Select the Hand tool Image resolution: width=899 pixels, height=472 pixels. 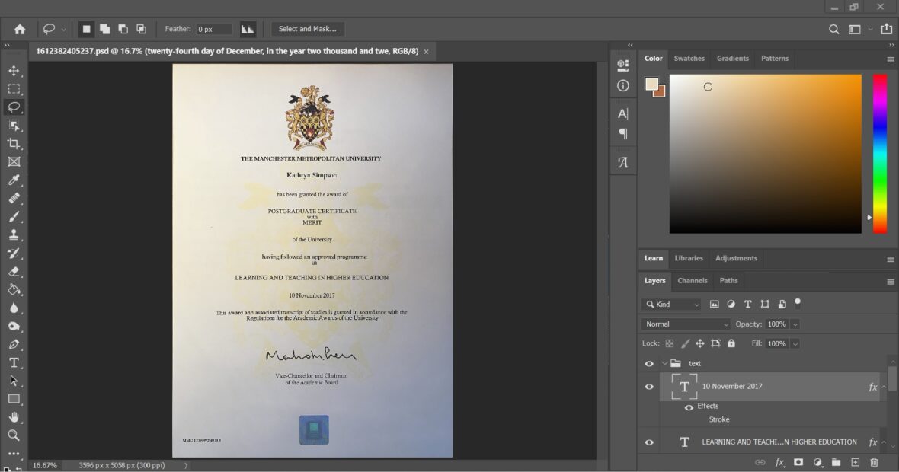tap(14, 417)
